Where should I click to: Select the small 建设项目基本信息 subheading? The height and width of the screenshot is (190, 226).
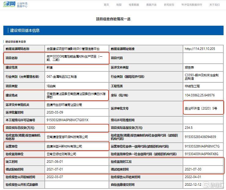tap(16, 42)
